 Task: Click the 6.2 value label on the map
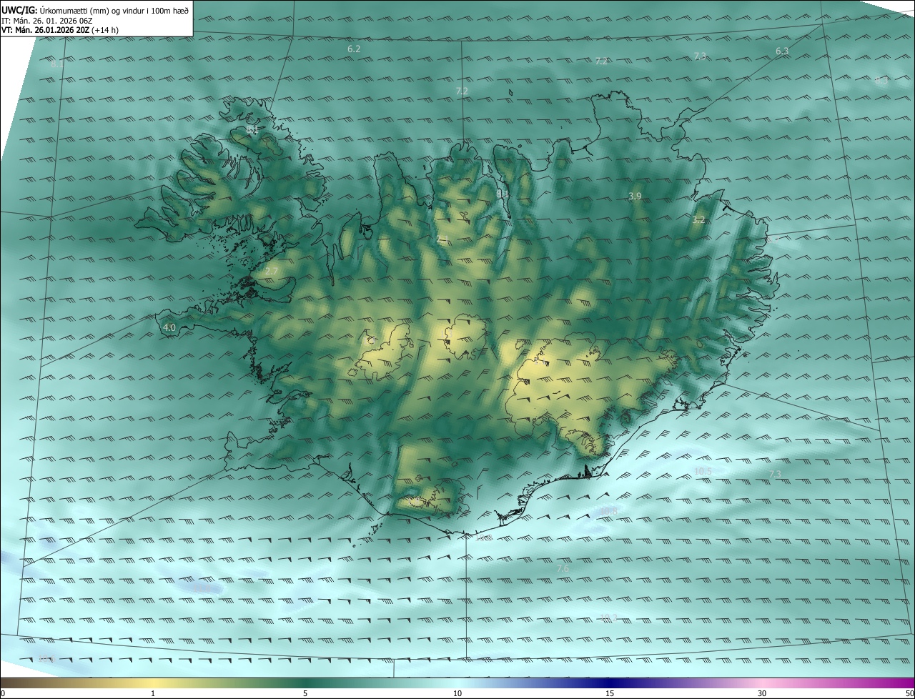354,49
